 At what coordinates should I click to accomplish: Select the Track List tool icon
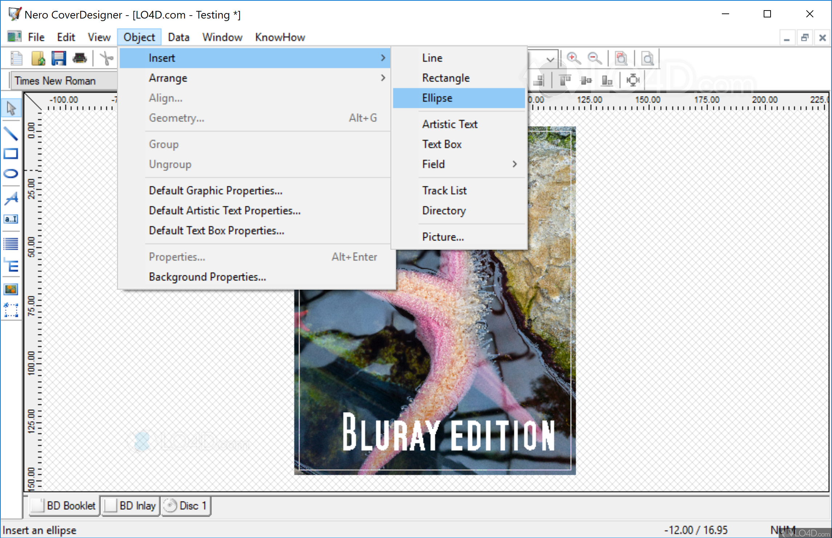[11, 244]
